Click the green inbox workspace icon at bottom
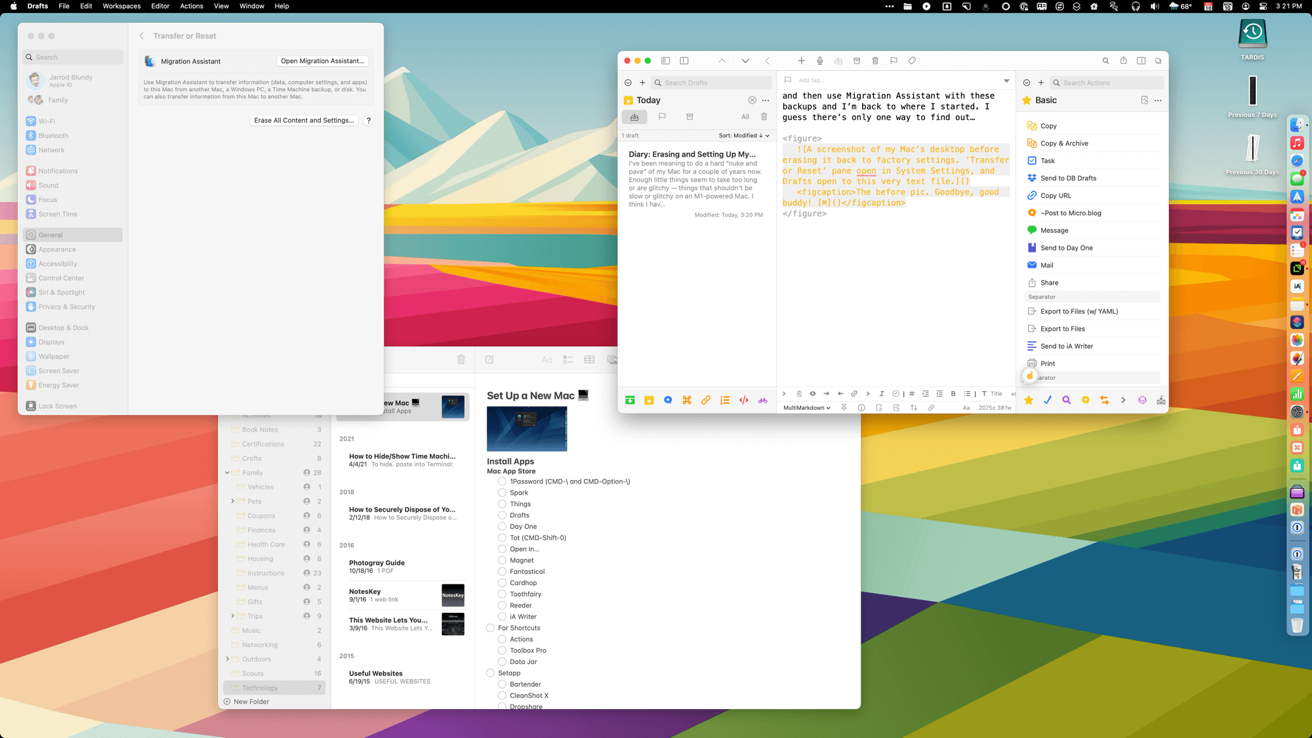The image size is (1312, 738). 630,400
